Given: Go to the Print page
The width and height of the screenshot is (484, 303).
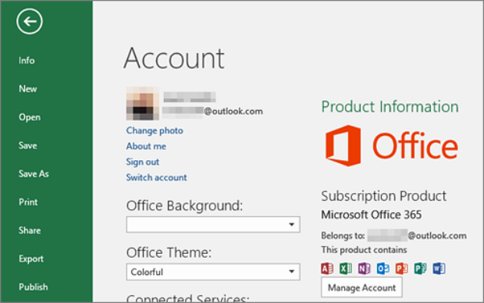Looking at the screenshot, I should point(28,202).
